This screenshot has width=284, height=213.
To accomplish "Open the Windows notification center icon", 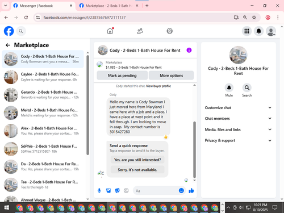I will 275,207.
